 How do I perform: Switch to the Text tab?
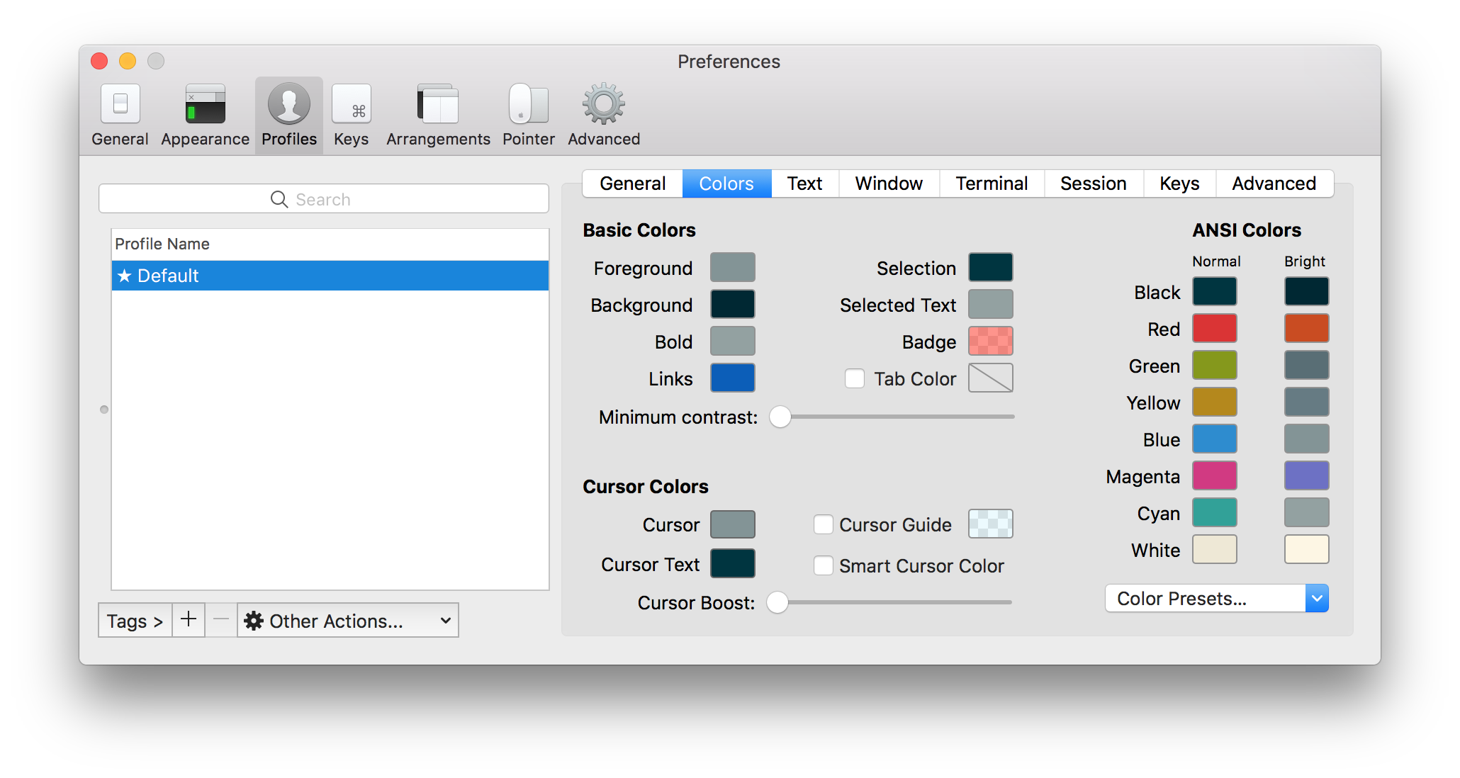[x=804, y=184]
